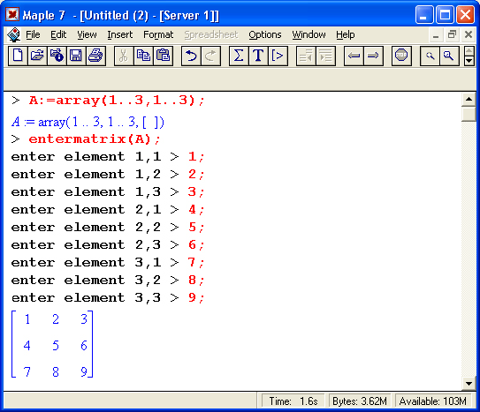Open the Insert menu

tap(119, 34)
